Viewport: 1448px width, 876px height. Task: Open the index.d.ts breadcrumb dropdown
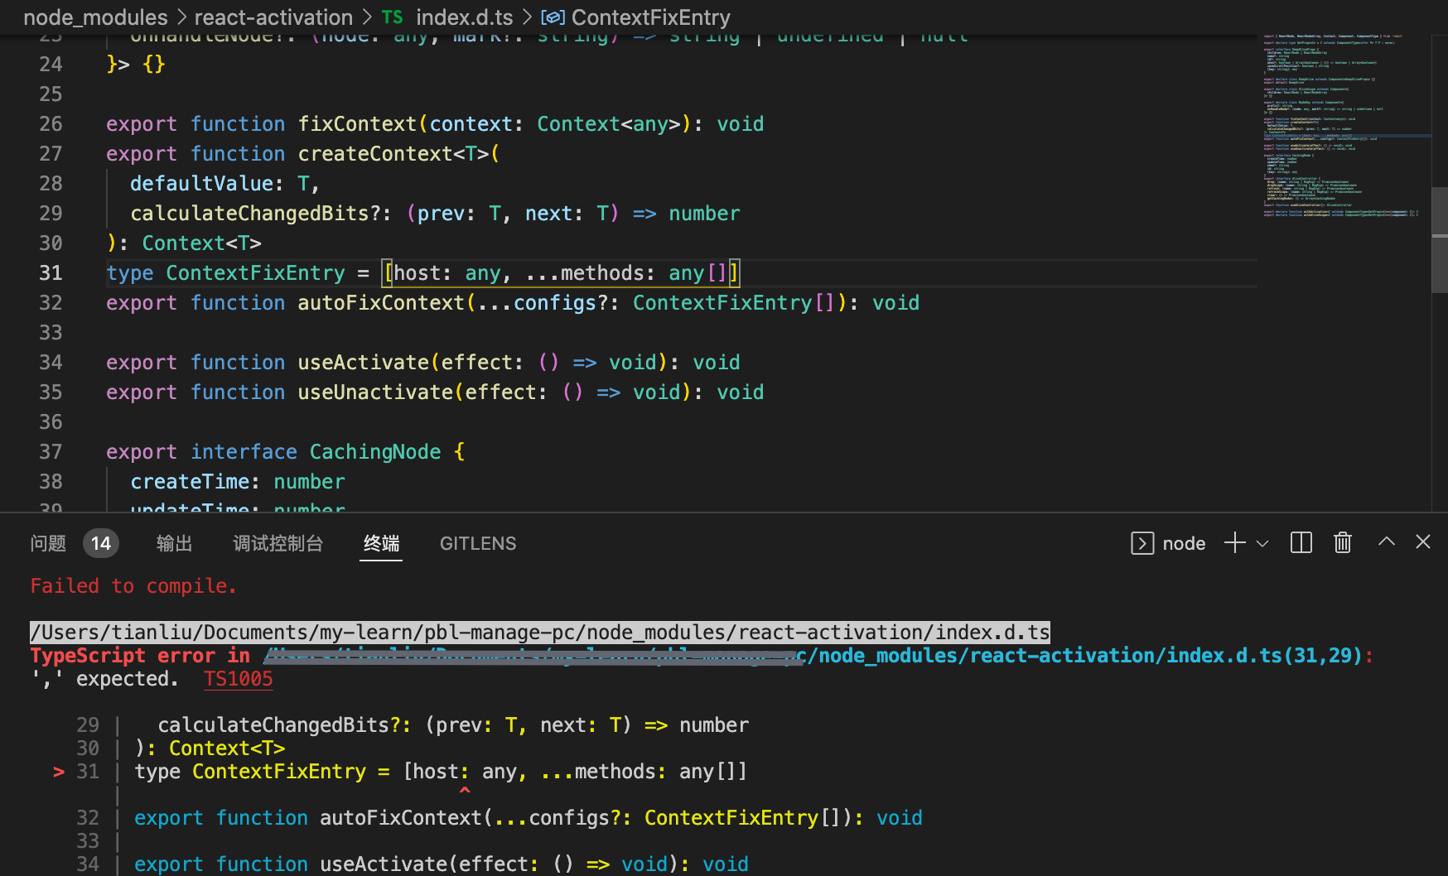point(465,17)
